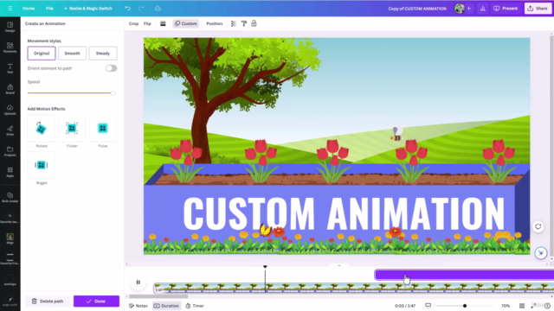554x311 pixels.
Task: Open the Draw sidebar tool
Action: (x=10, y=130)
